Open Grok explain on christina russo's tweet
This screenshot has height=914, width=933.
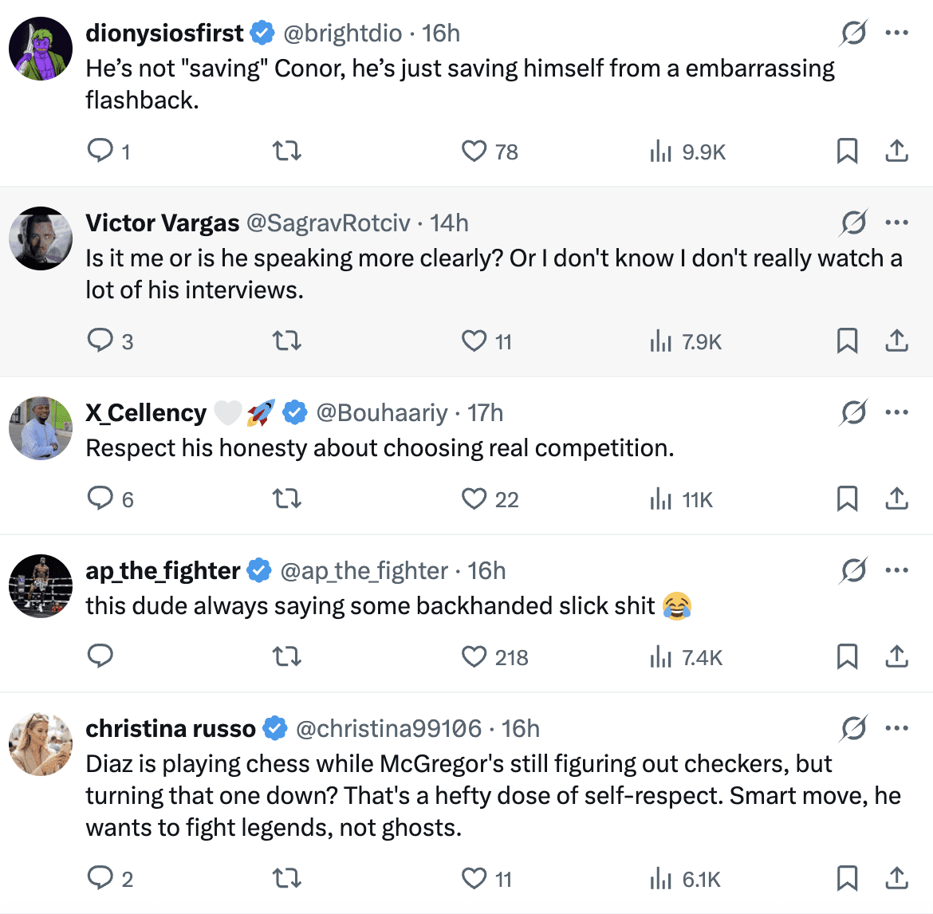tap(853, 728)
